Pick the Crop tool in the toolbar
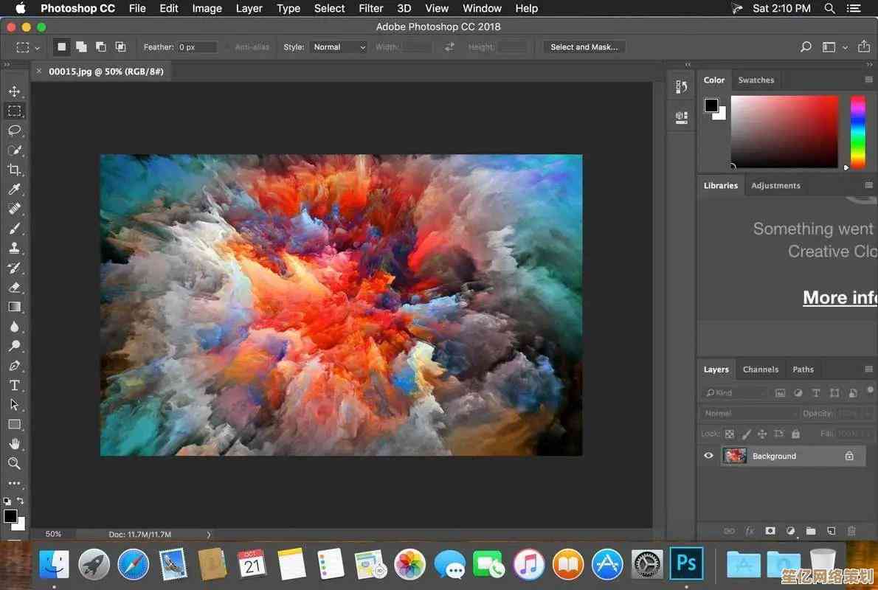The image size is (878, 590). [14, 170]
